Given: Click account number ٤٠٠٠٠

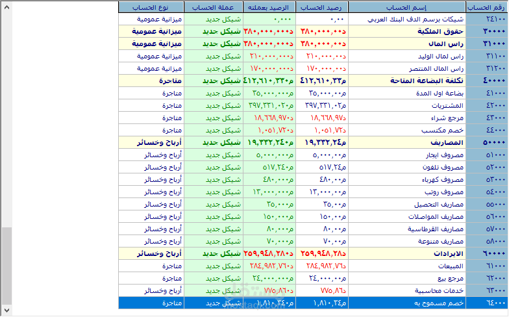Looking at the screenshot, I should click(x=487, y=81).
